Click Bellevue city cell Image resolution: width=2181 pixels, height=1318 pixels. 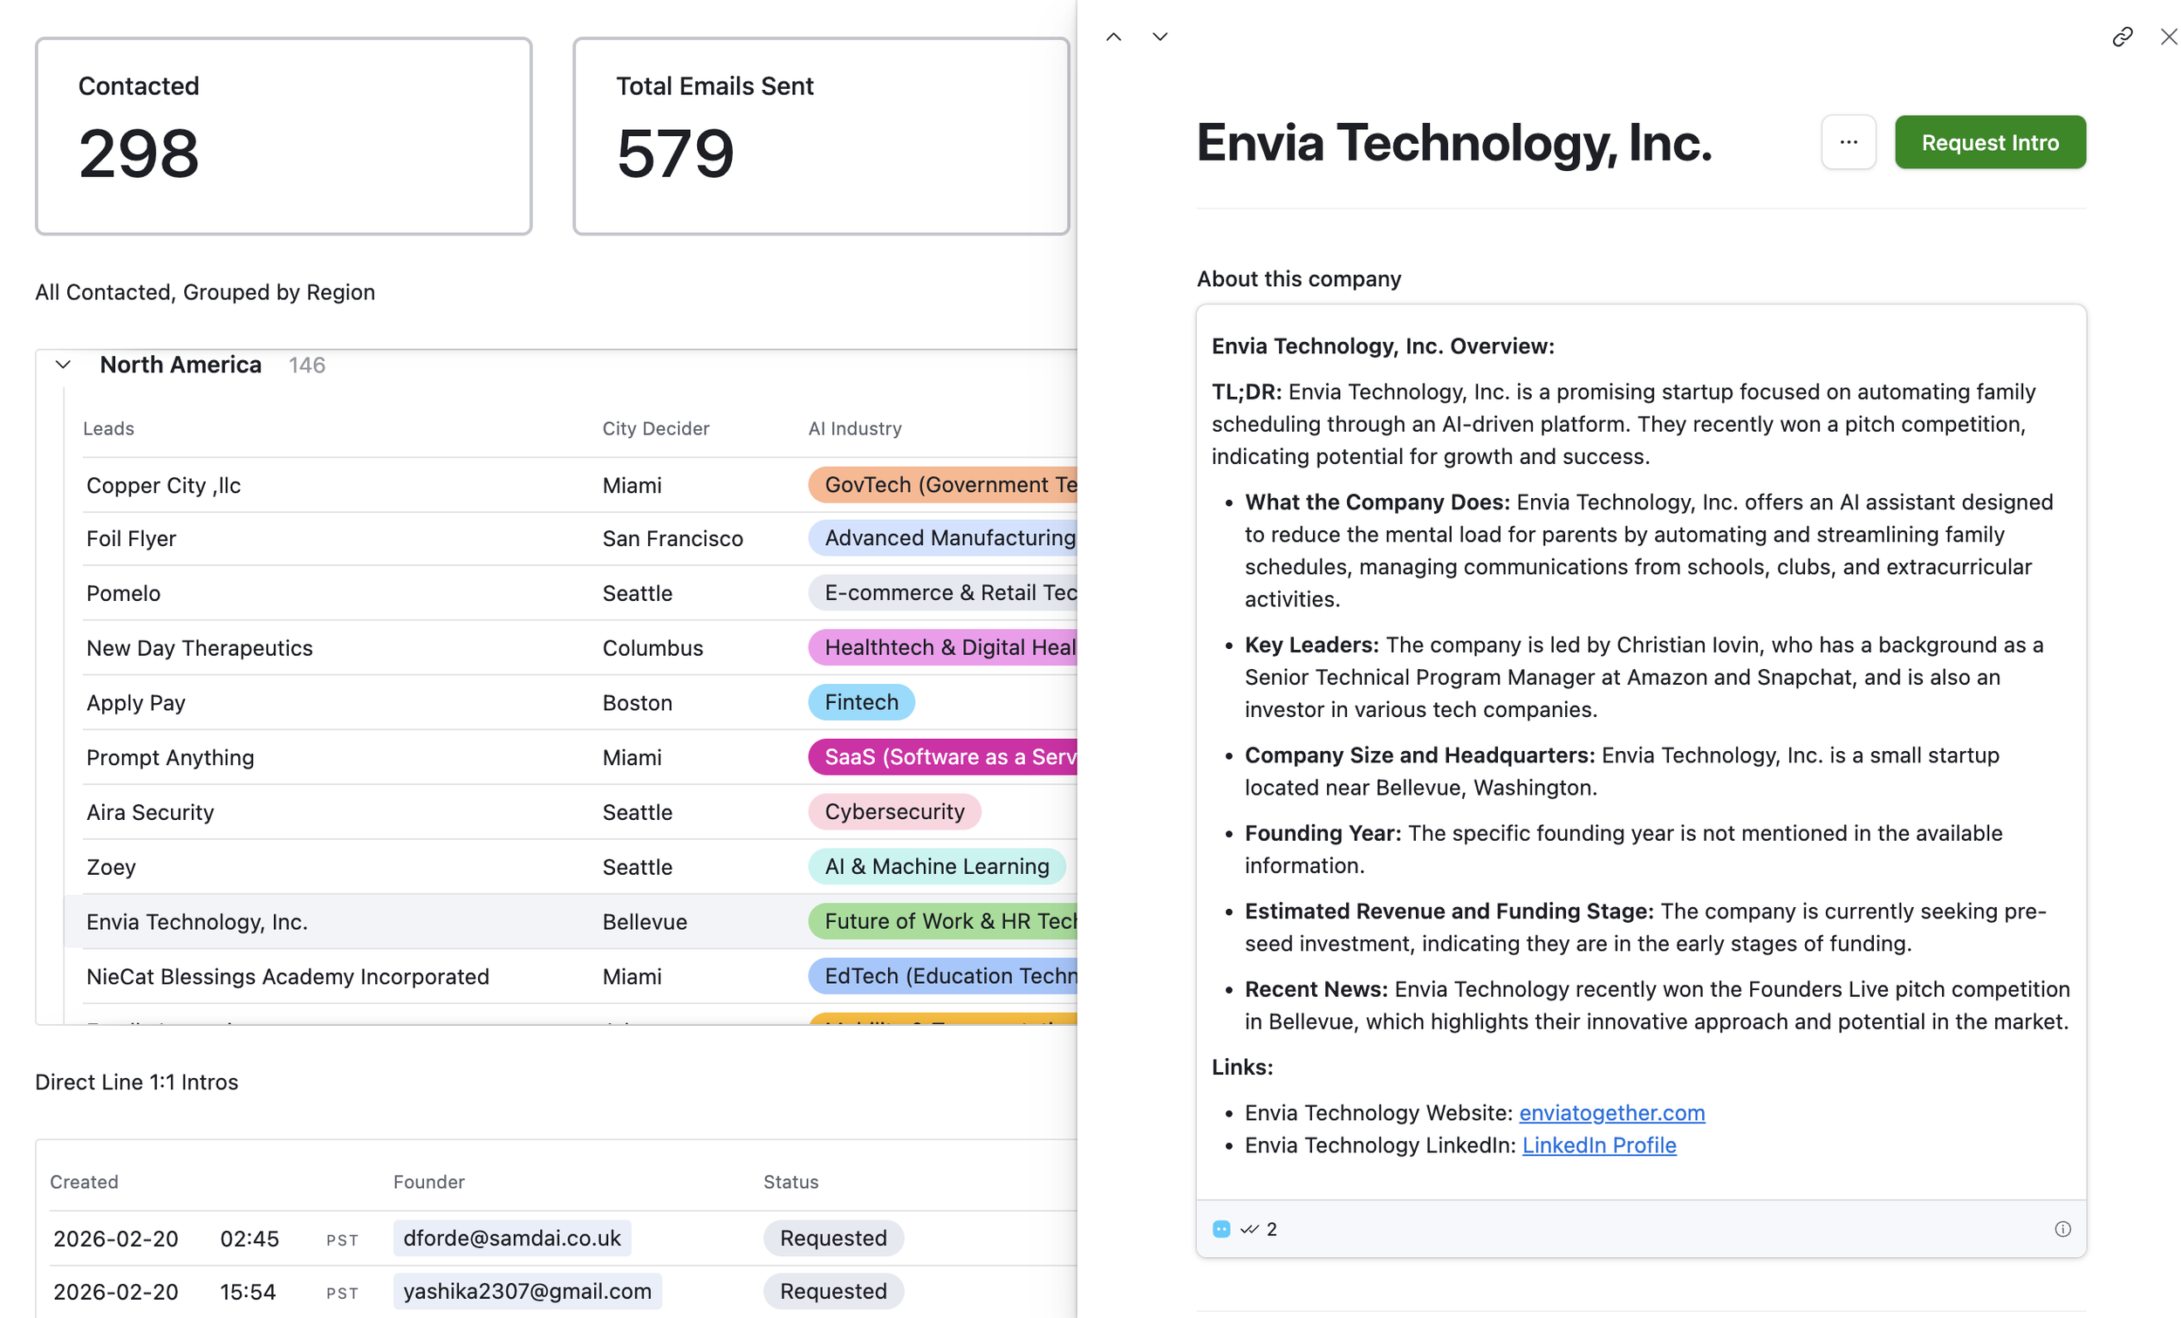[x=645, y=922]
